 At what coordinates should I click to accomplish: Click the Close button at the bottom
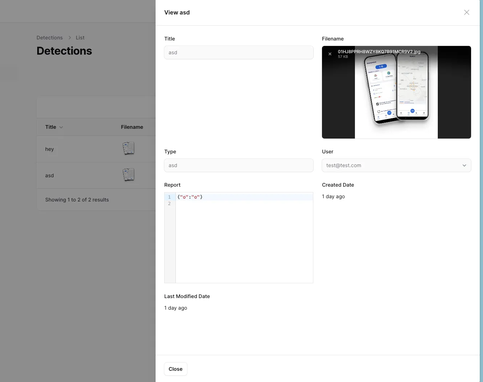[175, 369]
